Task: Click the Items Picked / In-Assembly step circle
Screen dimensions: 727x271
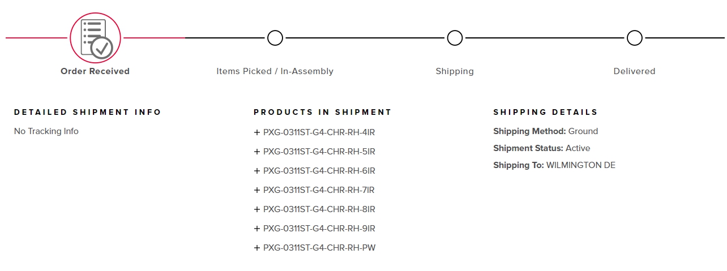Action: [x=275, y=38]
